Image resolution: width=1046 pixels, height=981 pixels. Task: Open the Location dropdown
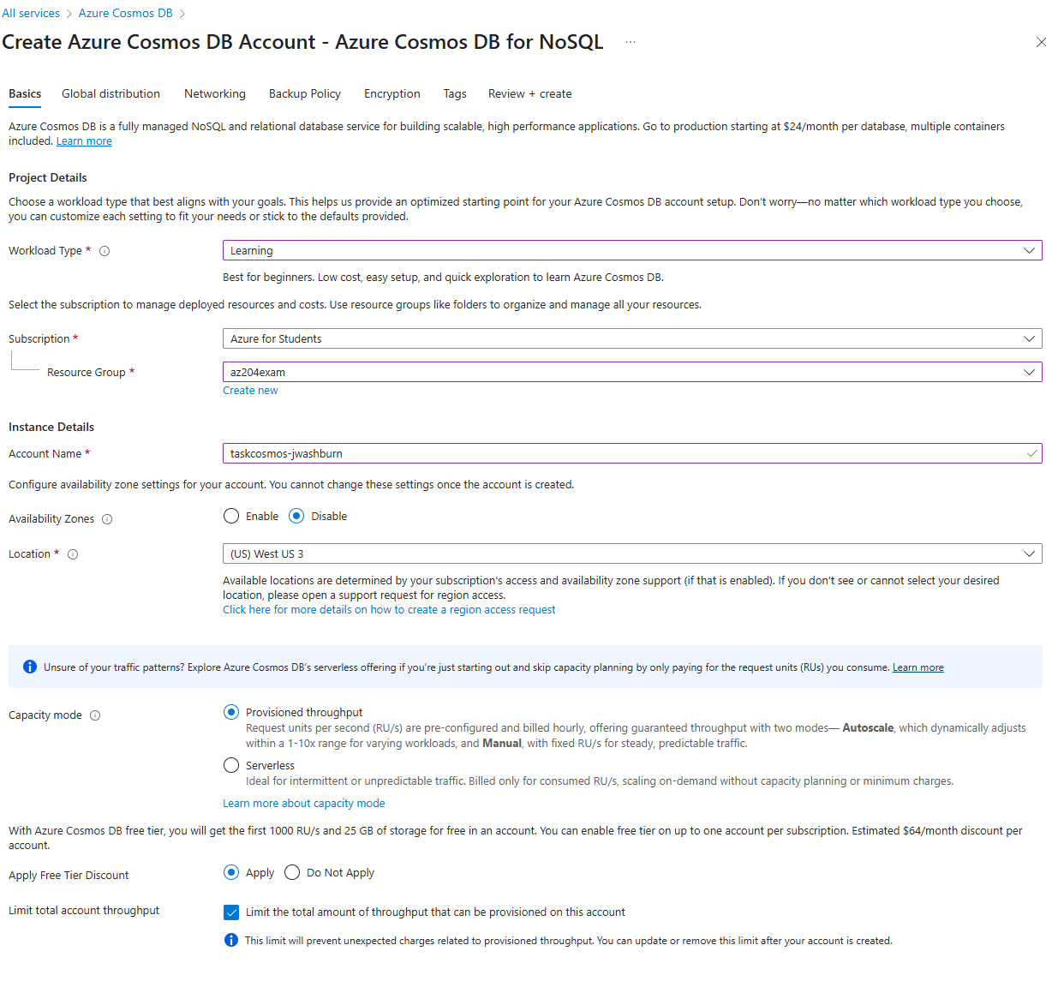coord(632,553)
